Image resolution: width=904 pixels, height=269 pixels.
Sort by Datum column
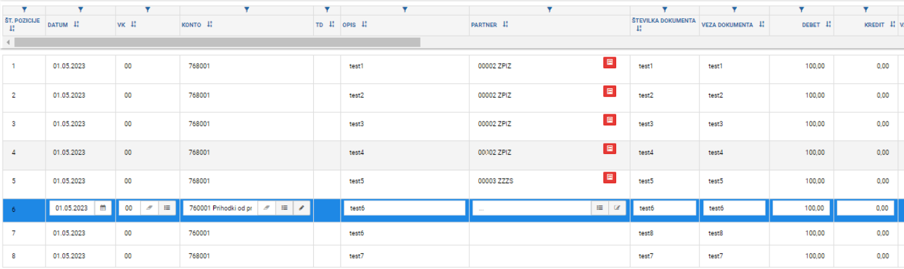tap(77, 25)
